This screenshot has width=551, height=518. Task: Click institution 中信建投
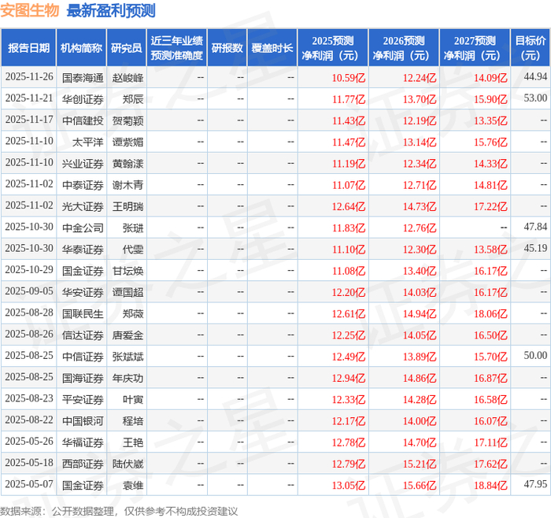click(x=83, y=120)
